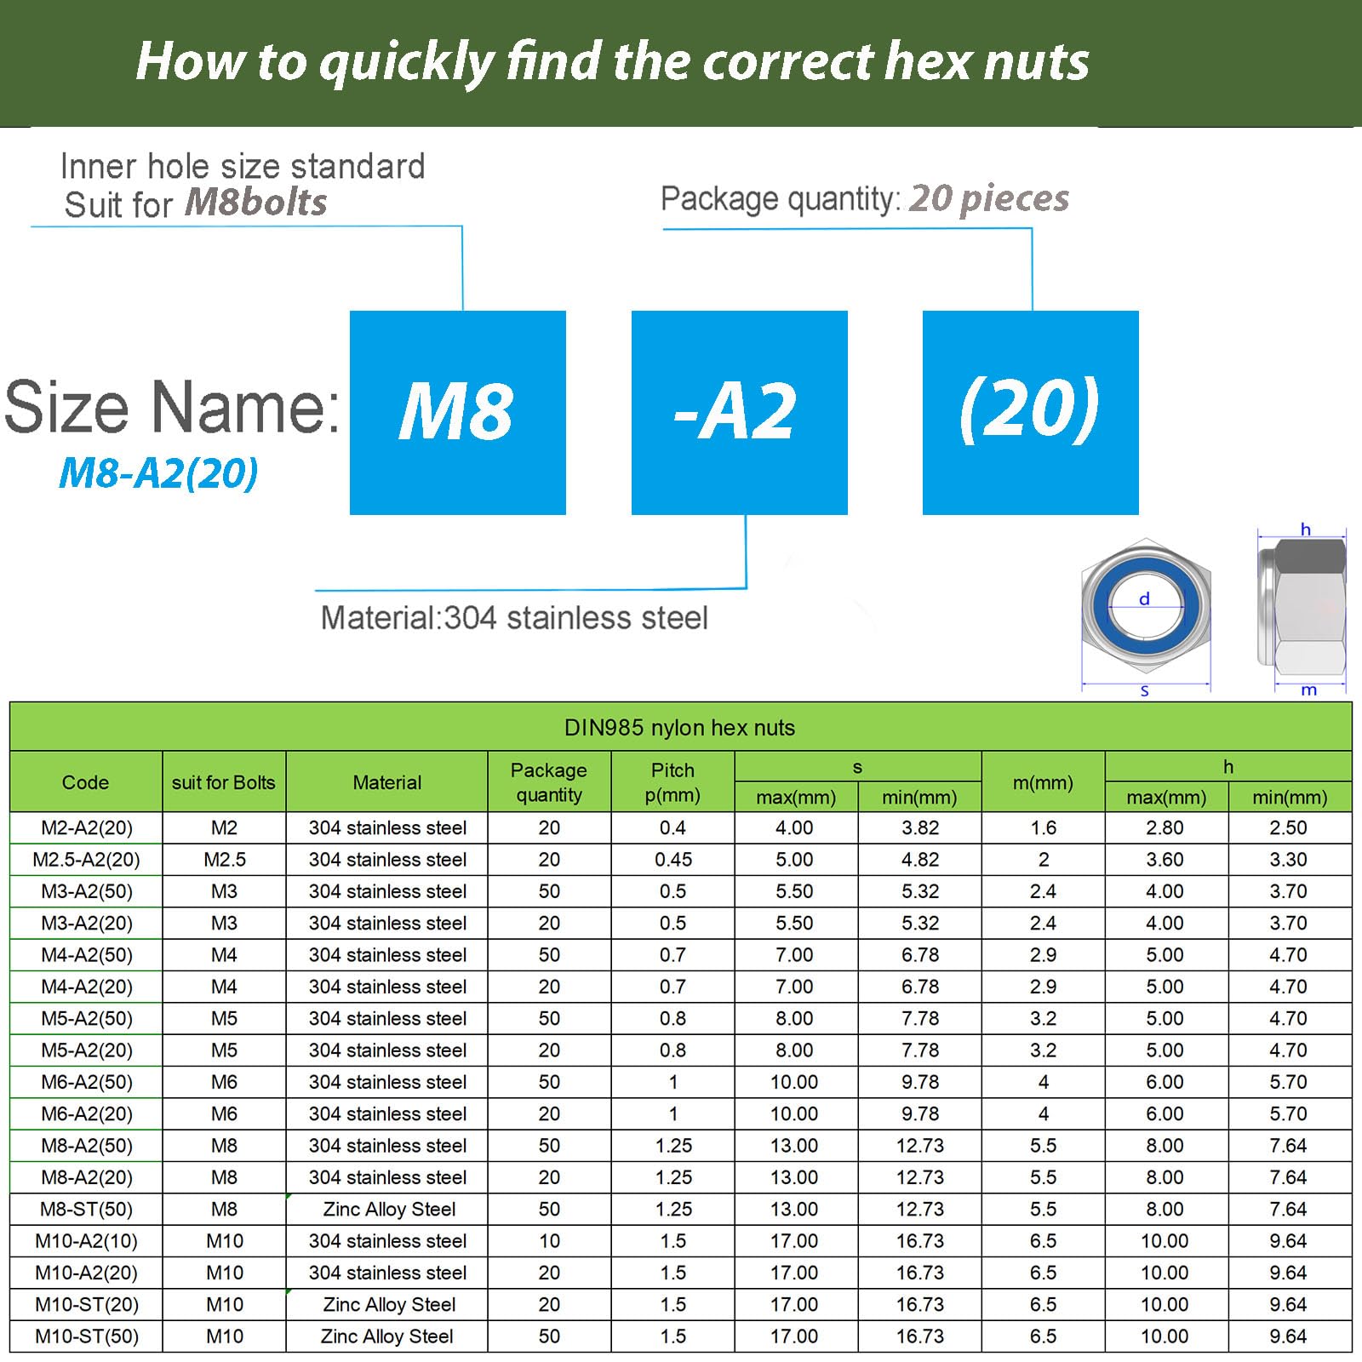Viewport: 1362px width, 1362px height.
Task: Select the 'M5-A2(50)' code cell
Action: [x=87, y=1019]
